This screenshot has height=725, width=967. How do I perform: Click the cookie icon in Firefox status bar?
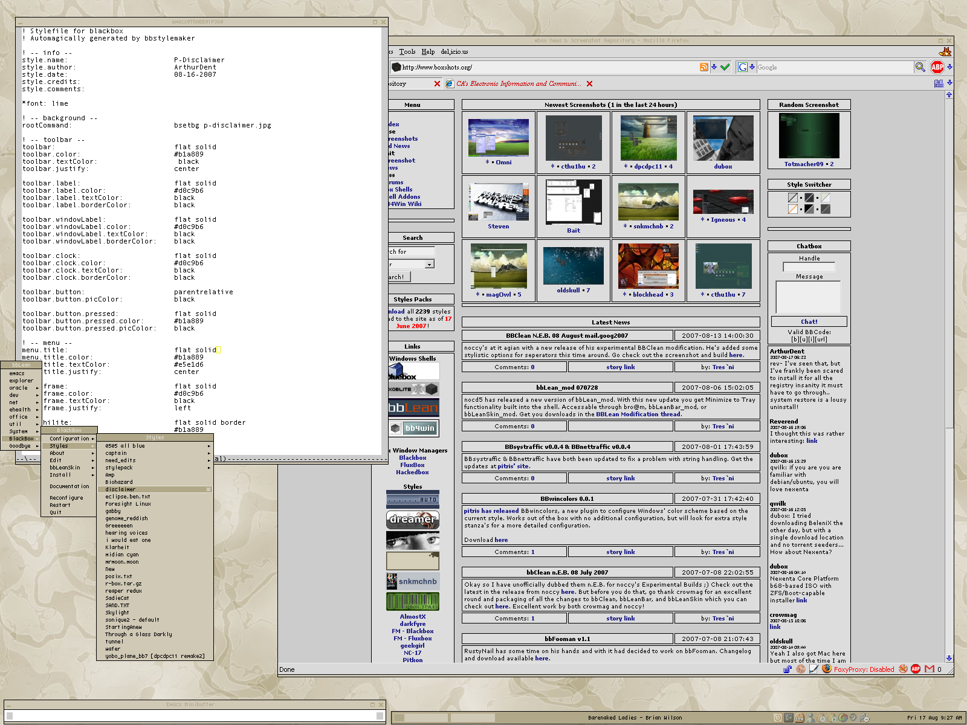click(x=800, y=669)
